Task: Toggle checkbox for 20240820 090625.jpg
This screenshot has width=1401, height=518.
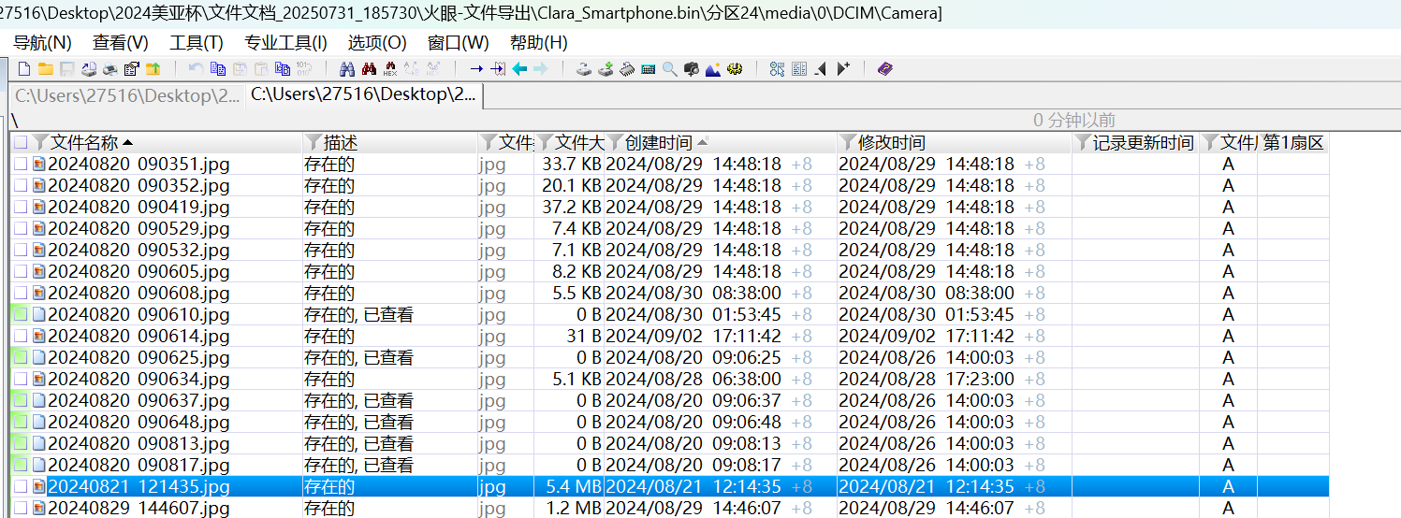Action: click(21, 357)
